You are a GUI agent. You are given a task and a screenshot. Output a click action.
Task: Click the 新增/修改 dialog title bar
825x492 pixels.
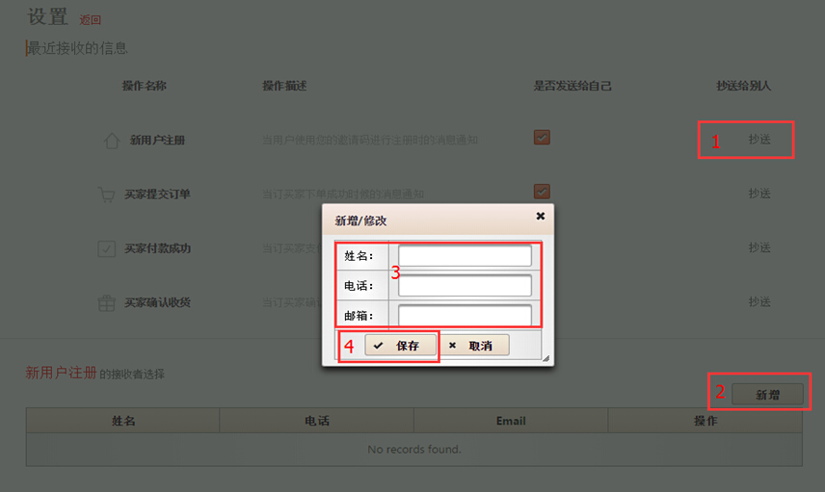[x=438, y=220]
